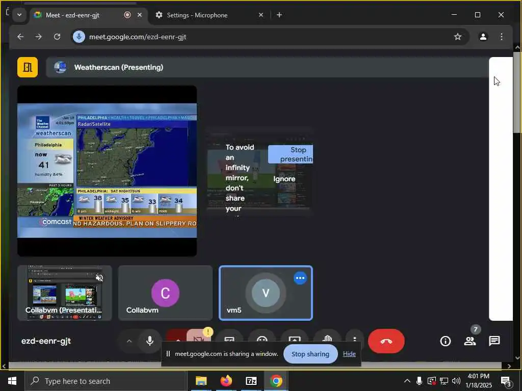Click the Stop sharing button
This screenshot has height=391, width=522.
click(310, 354)
